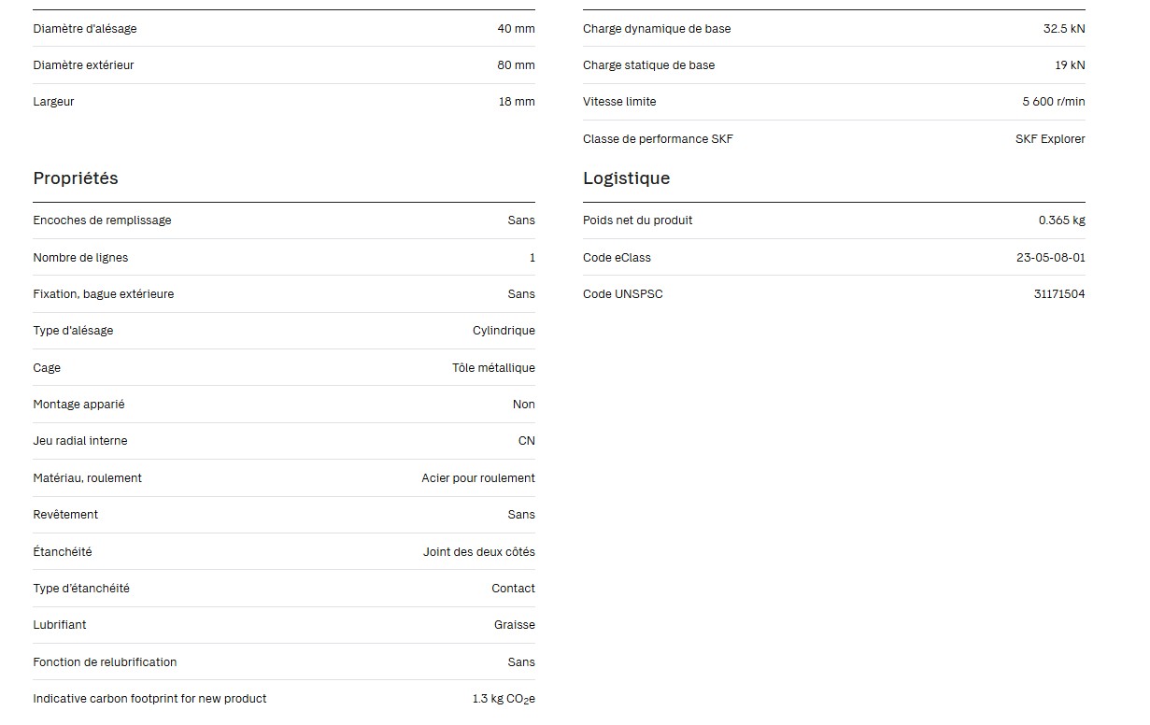Screen dimensions: 1150x725
Task: Click the Charge dynamique de base label
Action: pyautogui.click(x=657, y=29)
